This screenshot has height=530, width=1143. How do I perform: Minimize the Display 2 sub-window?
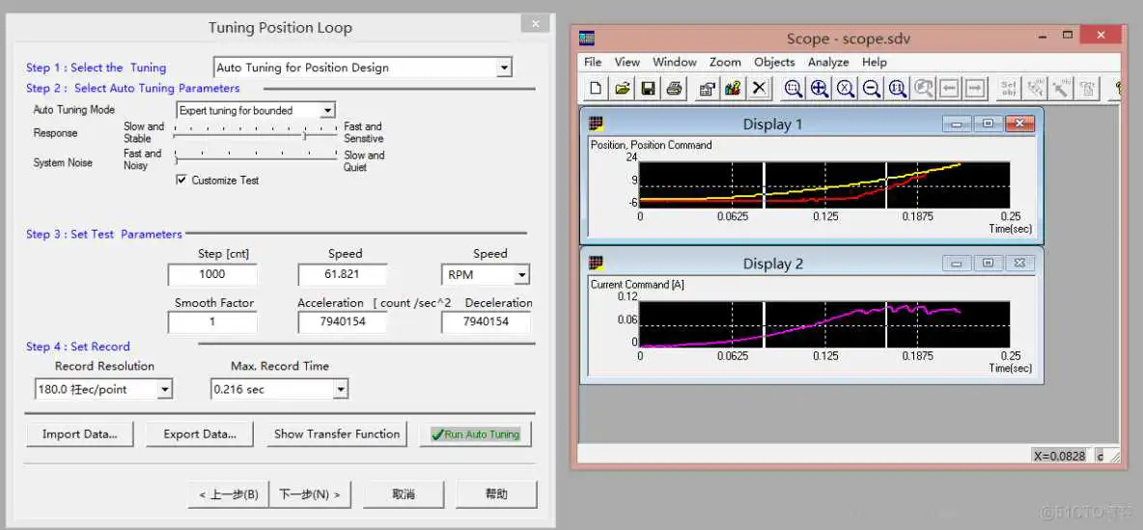(957, 264)
